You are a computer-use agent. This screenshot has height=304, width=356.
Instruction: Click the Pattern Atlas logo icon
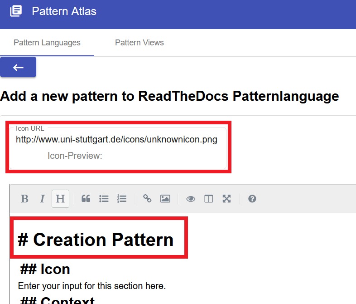pos(16,11)
